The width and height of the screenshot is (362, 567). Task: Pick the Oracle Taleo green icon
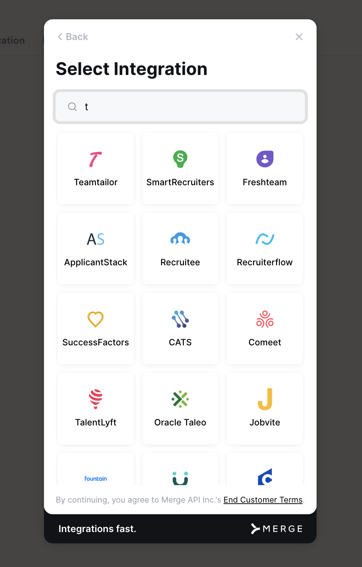(180, 399)
